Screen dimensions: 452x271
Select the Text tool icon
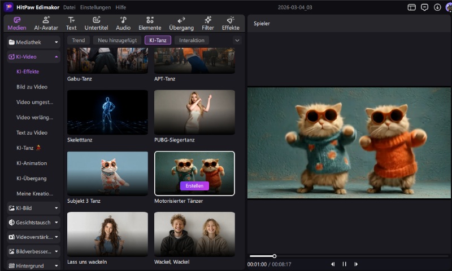(x=71, y=20)
